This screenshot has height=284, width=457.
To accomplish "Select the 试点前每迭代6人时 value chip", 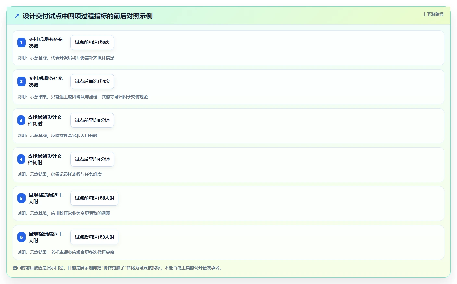I will 94,198.
